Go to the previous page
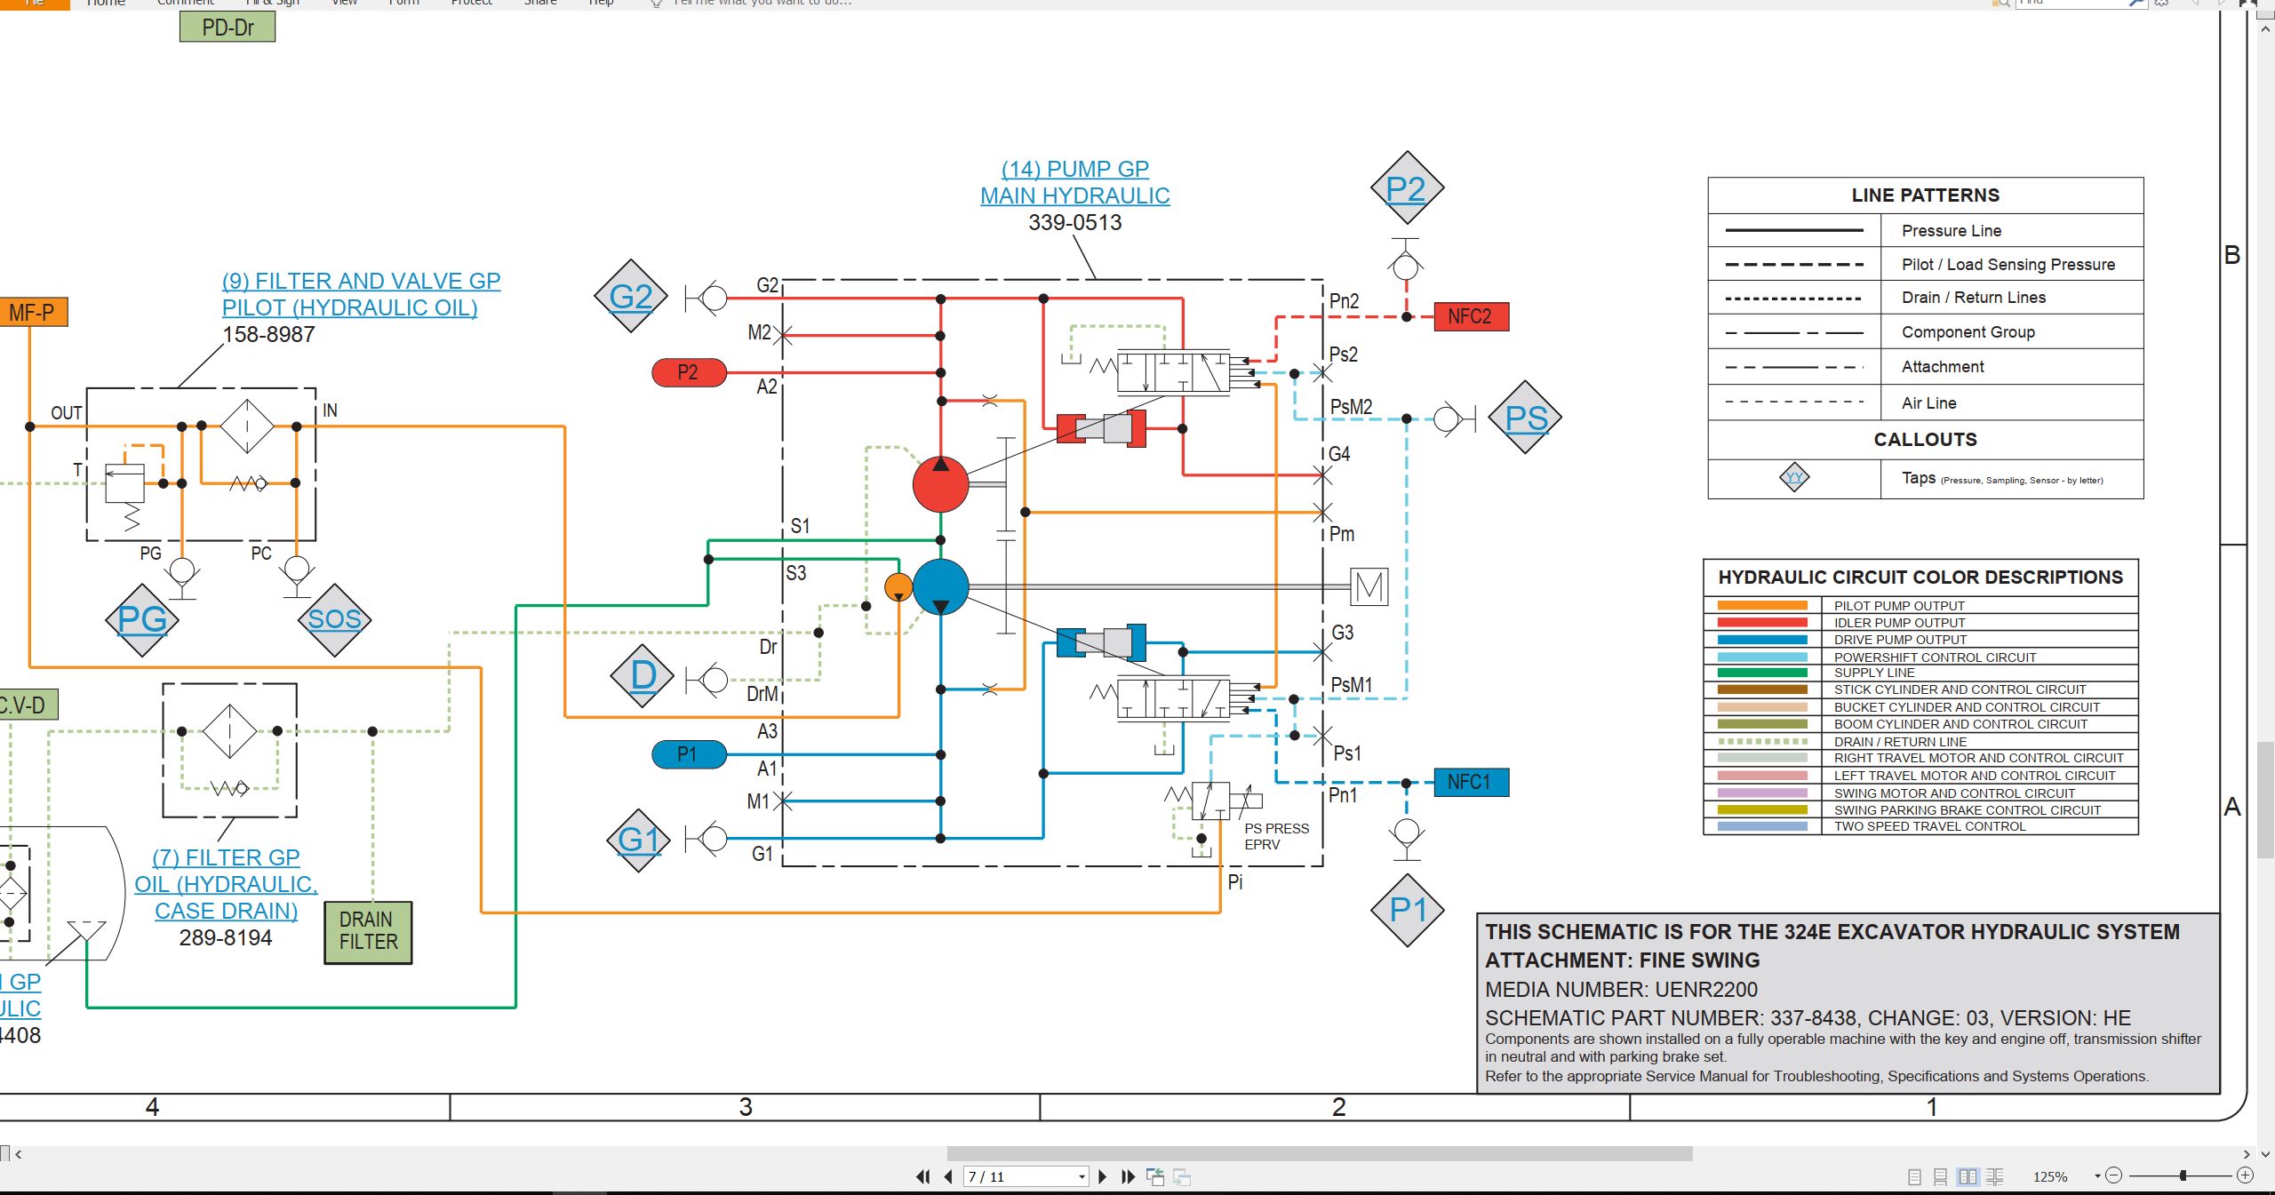The width and height of the screenshot is (2275, 1195). tap(948, 1176)
